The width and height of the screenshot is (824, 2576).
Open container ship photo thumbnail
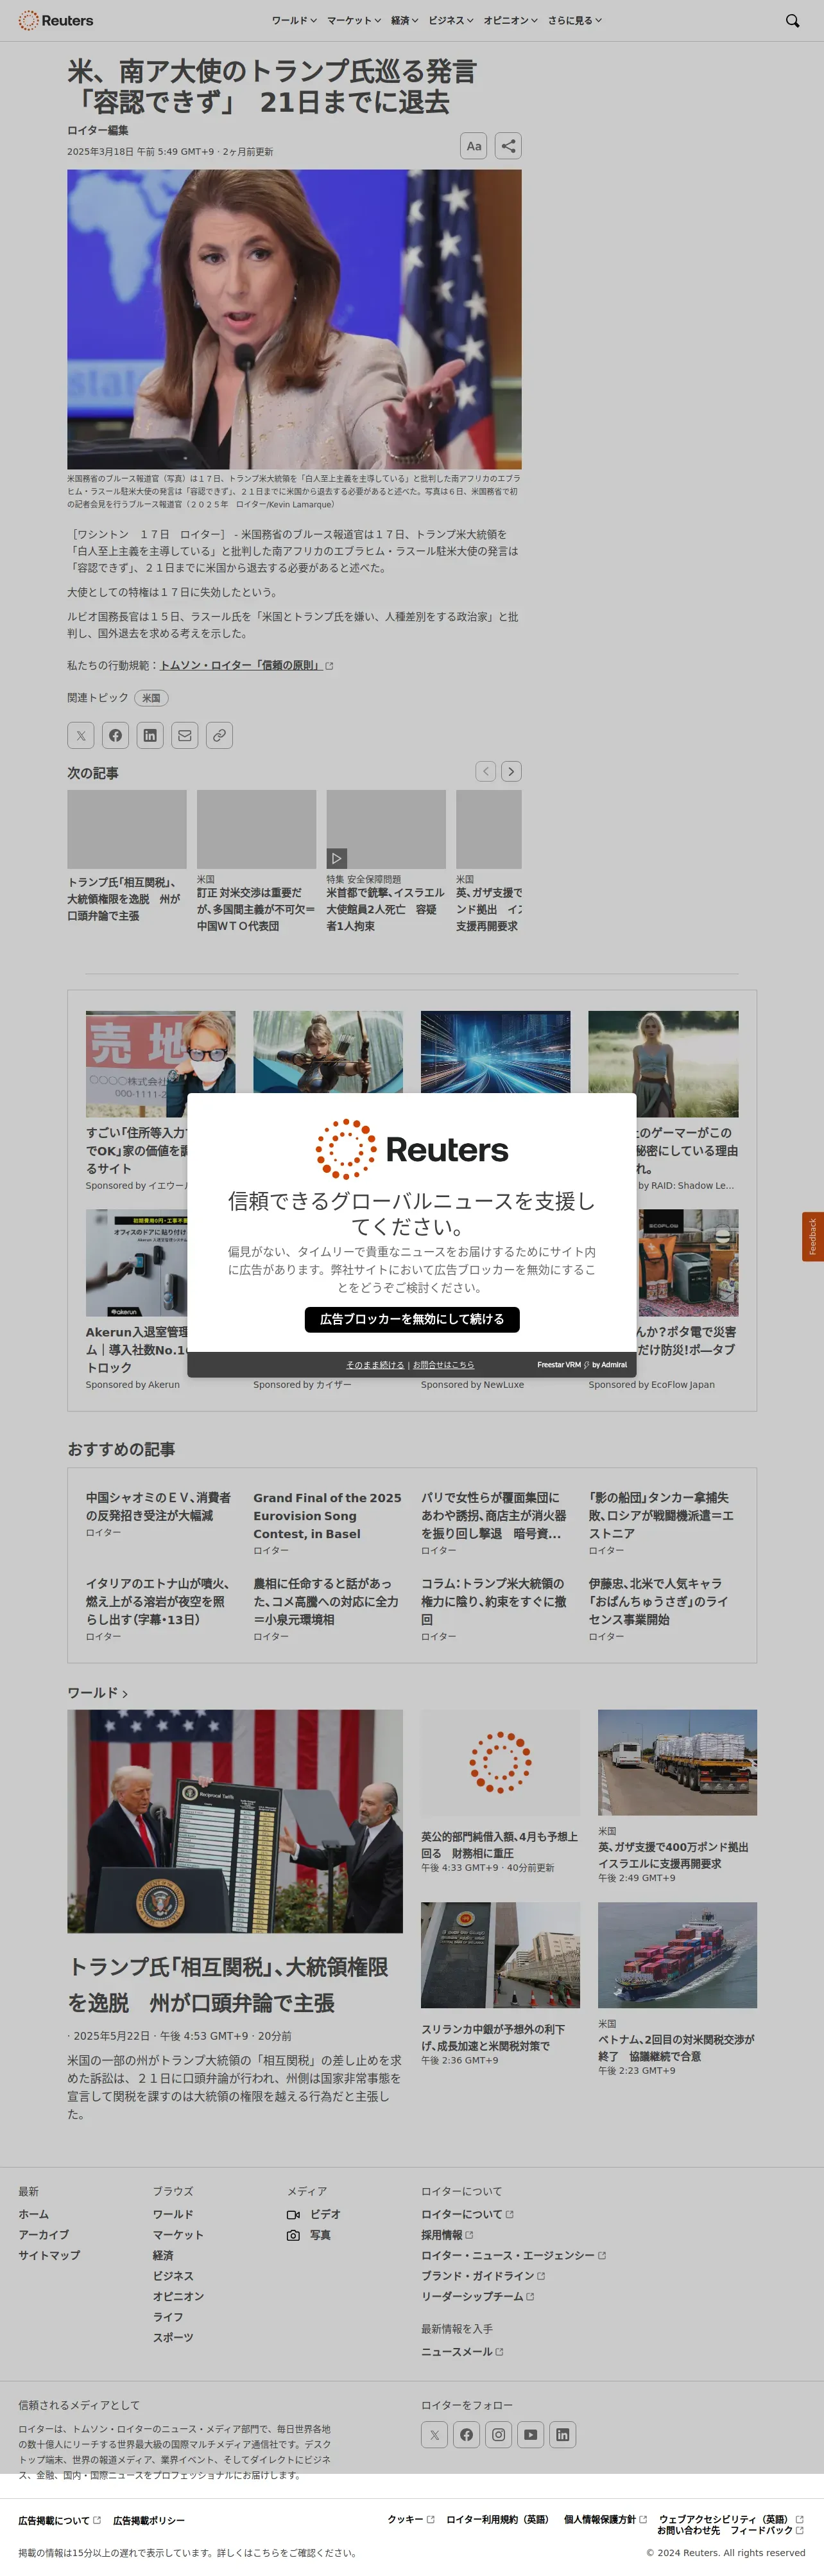677,1955
